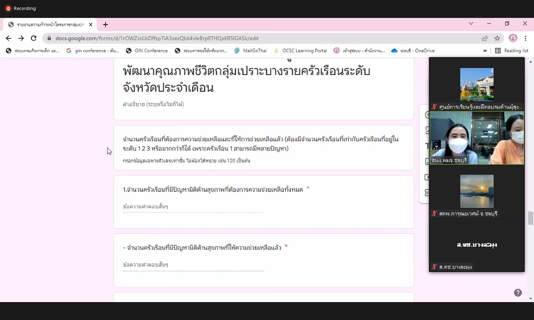Open the OCSC Learning Portal bookmark

(x=300, y=51)
